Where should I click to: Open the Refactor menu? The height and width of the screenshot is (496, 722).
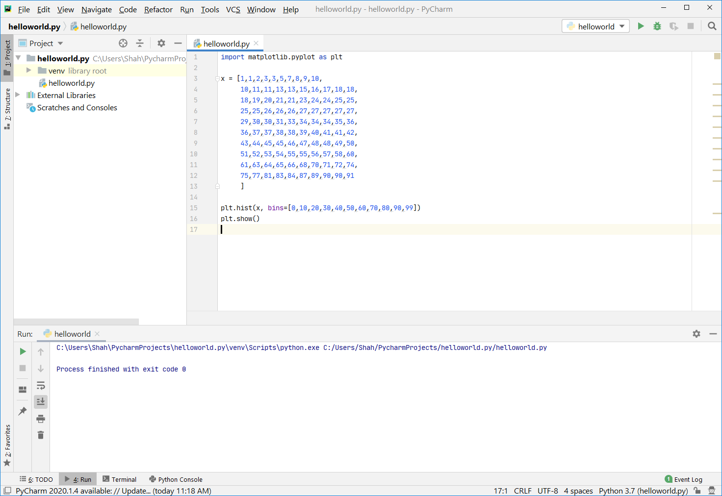[158, 9]
